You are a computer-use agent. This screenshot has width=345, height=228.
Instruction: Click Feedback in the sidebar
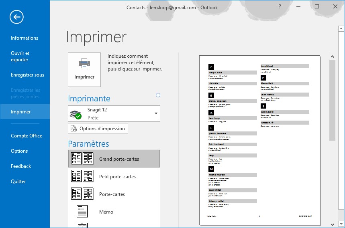(21, 166)
